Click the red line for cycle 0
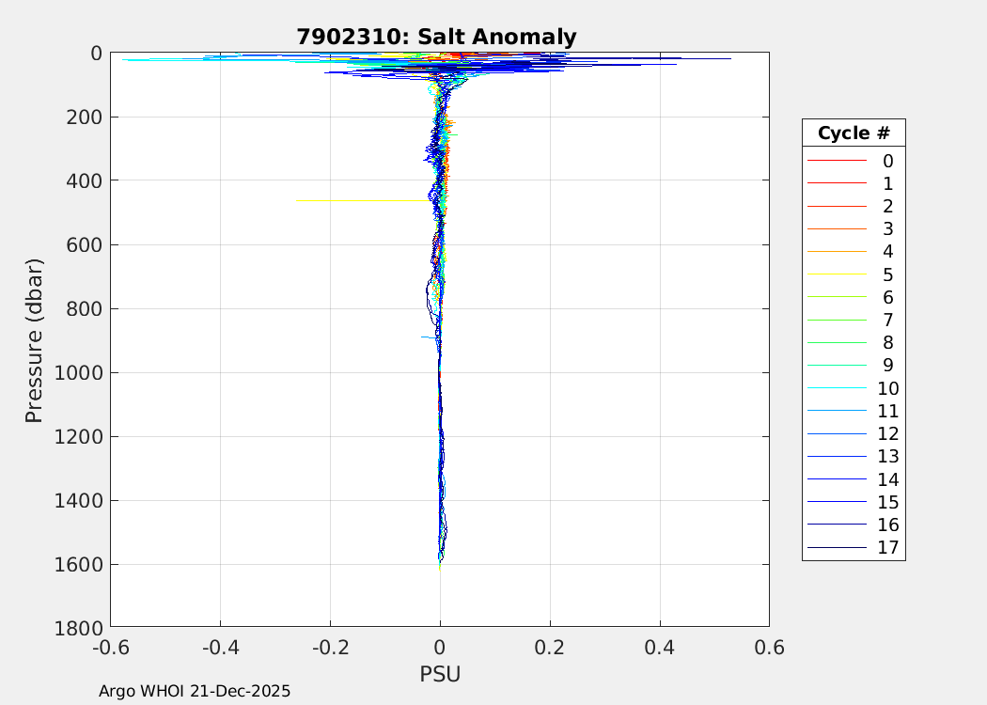The image size is (987, 705). 836,161
